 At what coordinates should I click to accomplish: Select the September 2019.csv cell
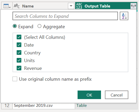point(44,106)
